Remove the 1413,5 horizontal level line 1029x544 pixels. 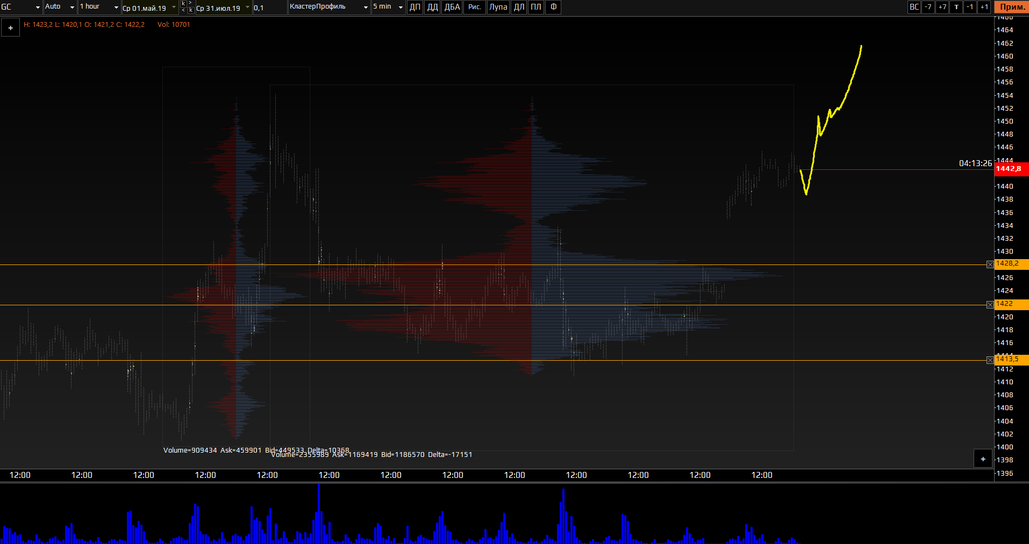pos(990,360)
